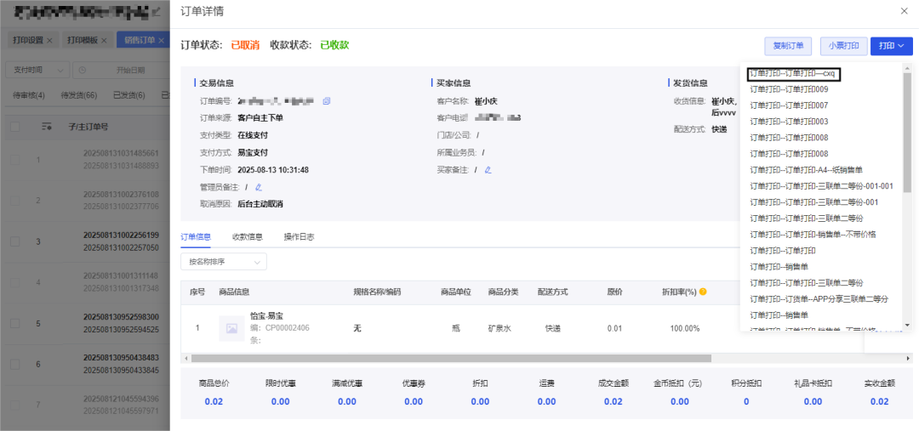Screen dimensions: 919x431
Task: Click the 小票打印 button
Action: [843, 46]
